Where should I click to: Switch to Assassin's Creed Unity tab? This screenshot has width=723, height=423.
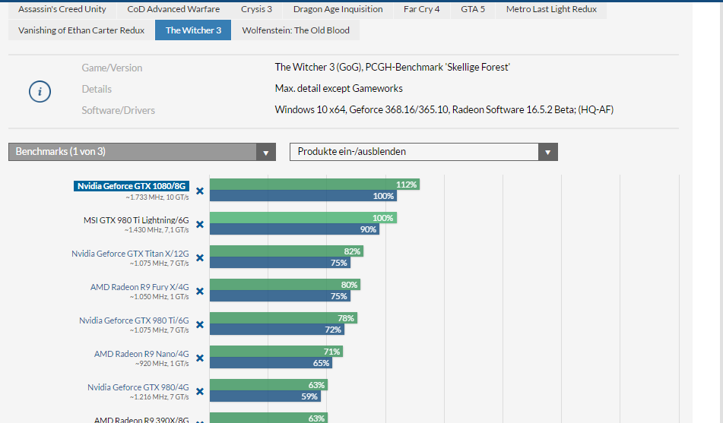pyautogui.click(x=62, y=9)
